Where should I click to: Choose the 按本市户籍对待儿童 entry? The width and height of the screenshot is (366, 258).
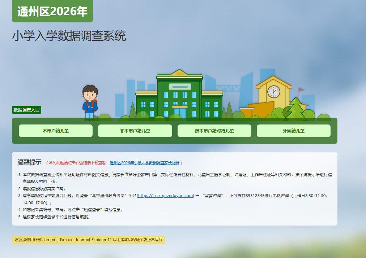[x=214, y=131]
